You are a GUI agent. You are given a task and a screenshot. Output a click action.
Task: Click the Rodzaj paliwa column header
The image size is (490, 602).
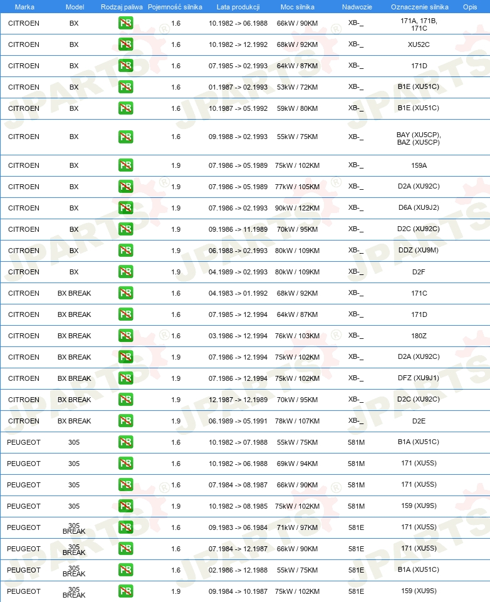[122, 7]
